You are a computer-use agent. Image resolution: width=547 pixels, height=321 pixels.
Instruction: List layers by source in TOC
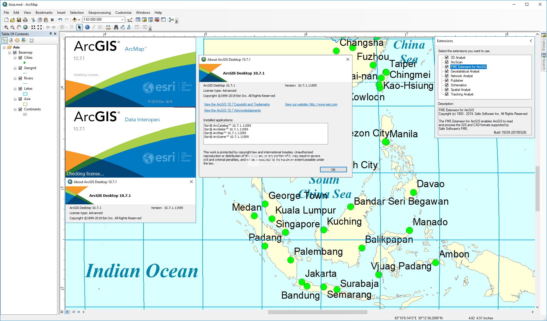point(11,40)
